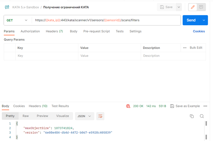This screenshot has width=213, height=141.
Task: Copy response body with copy icon
Action: click(x=192, y=116)
